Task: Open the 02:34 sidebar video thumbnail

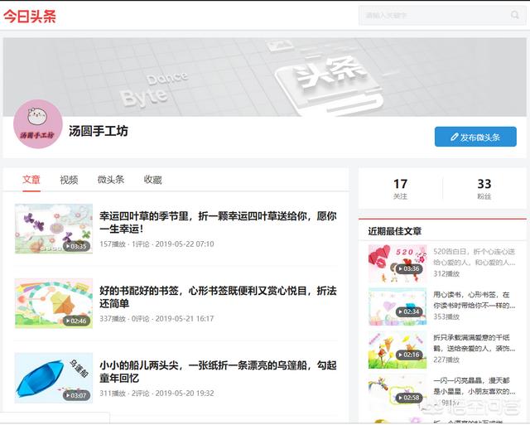Action: coord(397,307)
